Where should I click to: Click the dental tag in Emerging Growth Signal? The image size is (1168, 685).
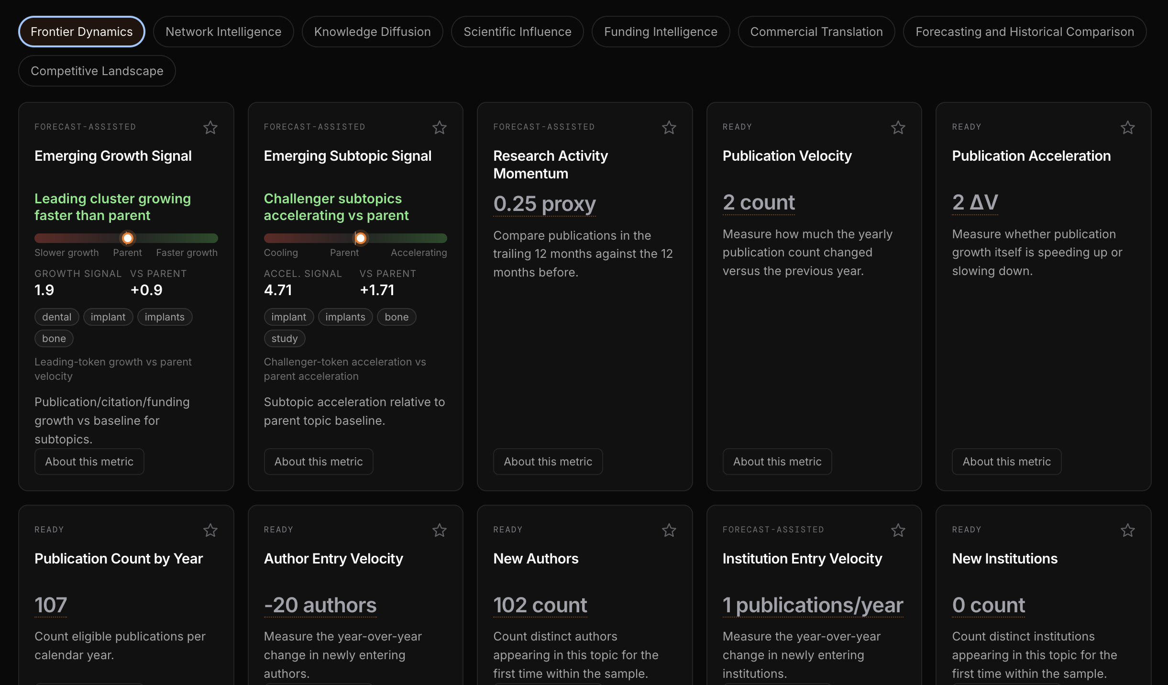[x=57, y=317]
